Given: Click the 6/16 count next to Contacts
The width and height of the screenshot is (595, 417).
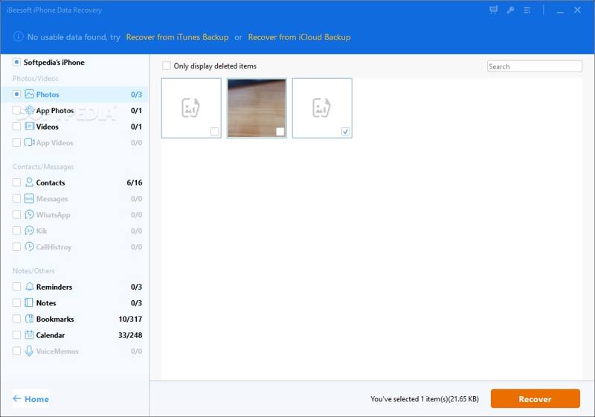Looking at the screenshot, I should click(x=135, y=182).
